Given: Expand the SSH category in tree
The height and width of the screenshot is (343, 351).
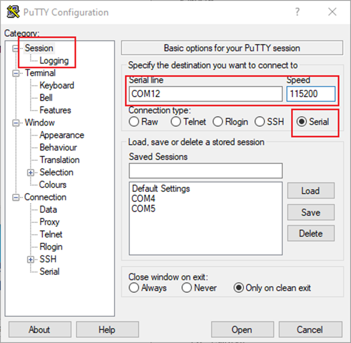Looking at the screenshot, I should (31, 259).
